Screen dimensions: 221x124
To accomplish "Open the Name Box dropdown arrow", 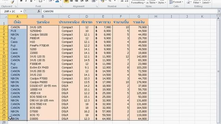I will (21, 11).
